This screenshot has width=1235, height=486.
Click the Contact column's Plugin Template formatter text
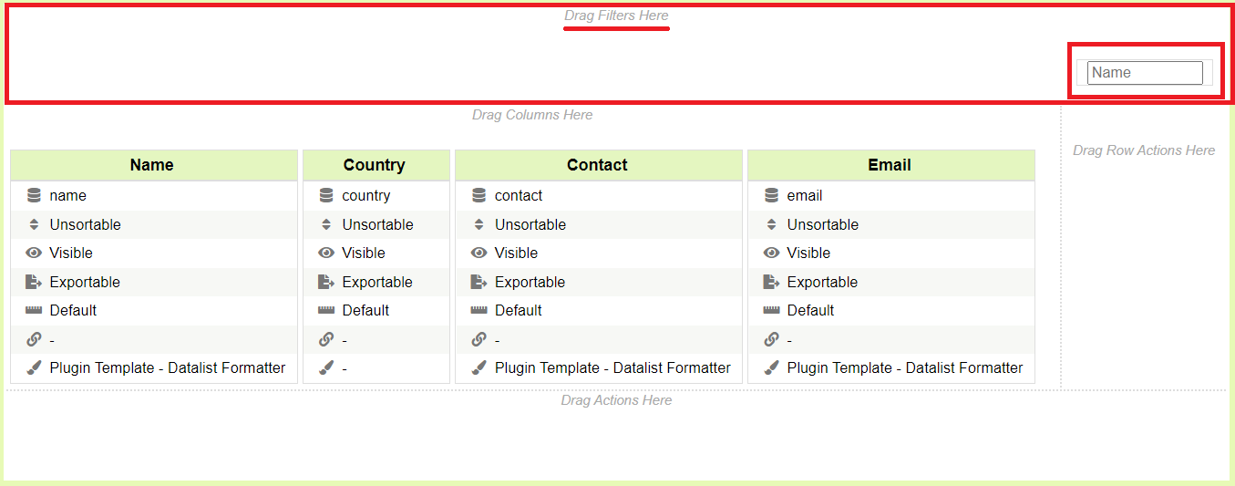click(612, 367)
